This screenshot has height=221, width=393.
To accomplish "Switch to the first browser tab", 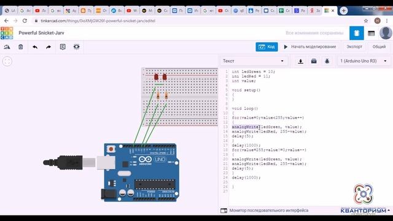I will tap(10, 10).
